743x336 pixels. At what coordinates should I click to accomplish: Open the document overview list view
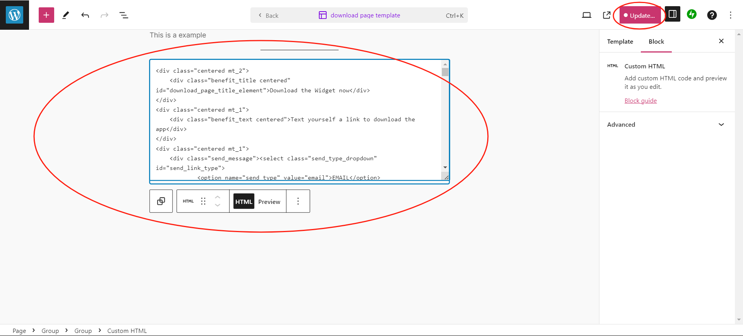[x=124, y=15]
